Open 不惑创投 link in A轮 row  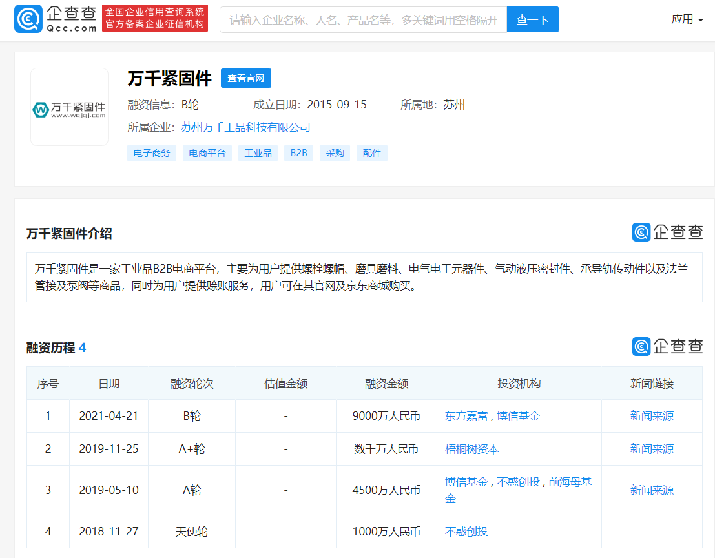click(518, 482)
